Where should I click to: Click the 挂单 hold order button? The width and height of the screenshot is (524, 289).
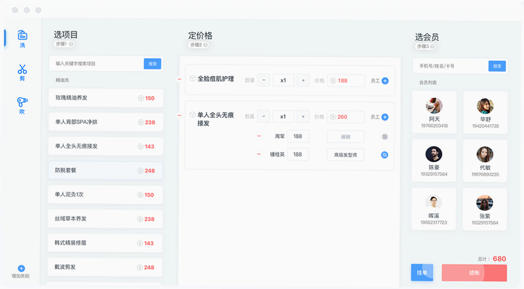[x=422, y=273]
